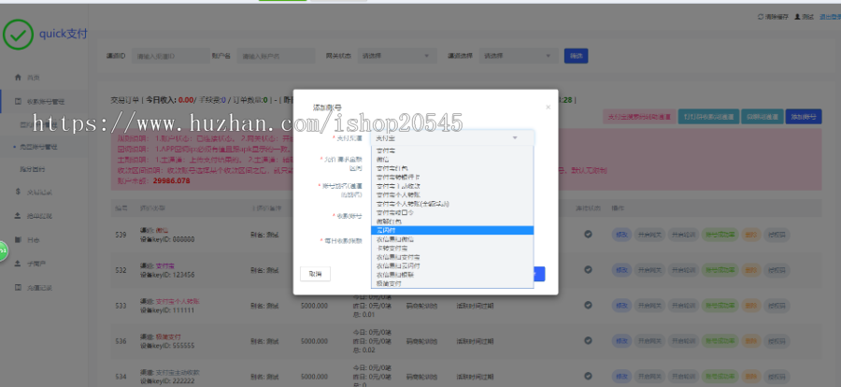The image size is (841, 387).
Task: Click 取消 cancel button in dialog
Action: point(316,274)
